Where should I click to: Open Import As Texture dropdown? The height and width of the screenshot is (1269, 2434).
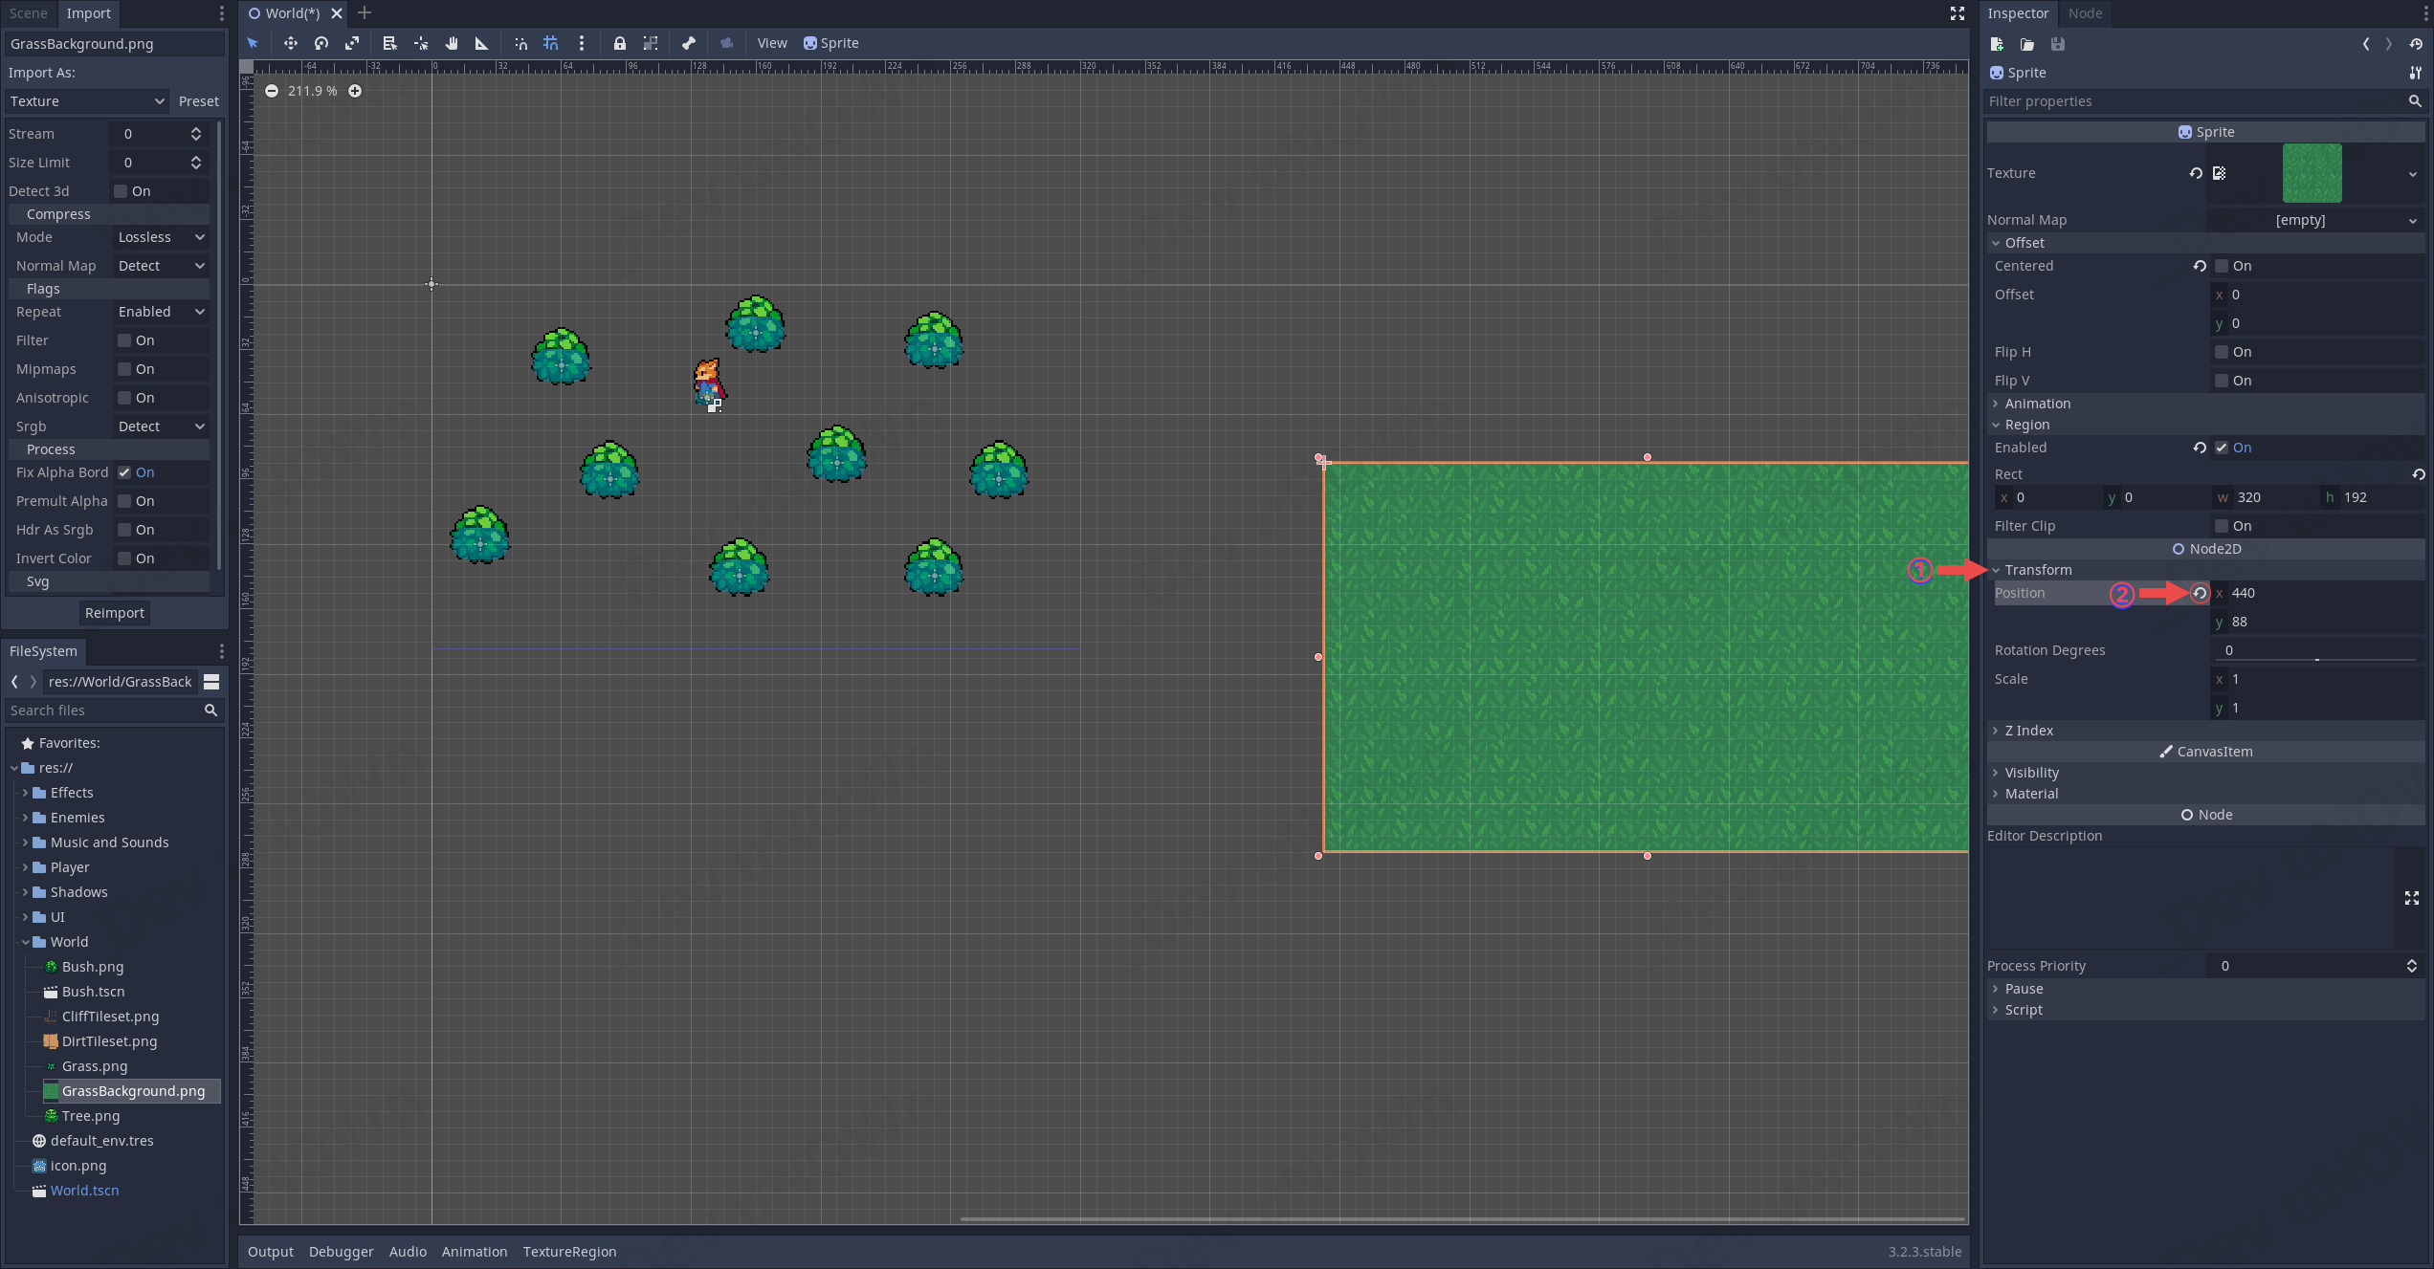pos(86,101)
